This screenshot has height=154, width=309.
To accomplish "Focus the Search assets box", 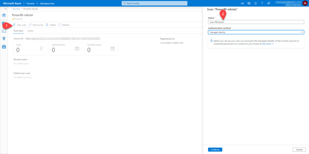I will click(x=154, y=3).
